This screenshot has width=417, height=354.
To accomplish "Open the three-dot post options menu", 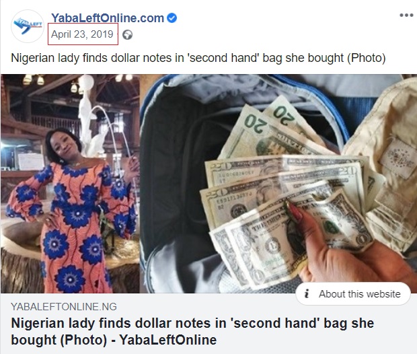I will pos(406,15).
